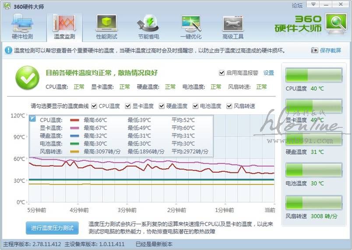Click 保存截屏 to save screenshot

coord(330,50)
